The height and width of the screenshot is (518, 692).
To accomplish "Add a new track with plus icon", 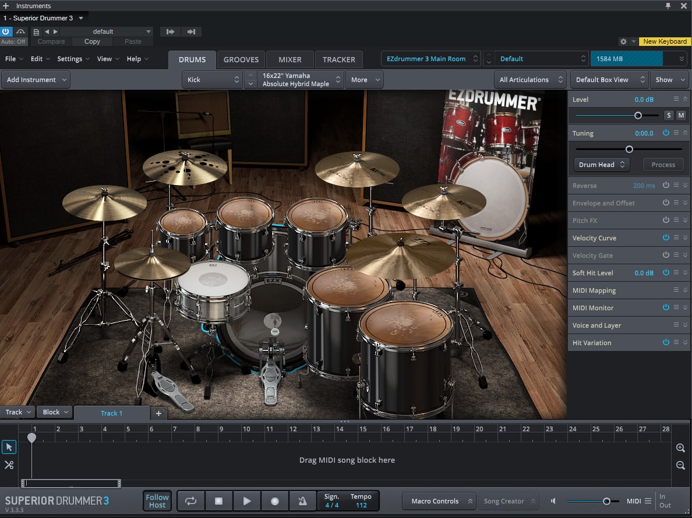I will click(x=158, y=413).
